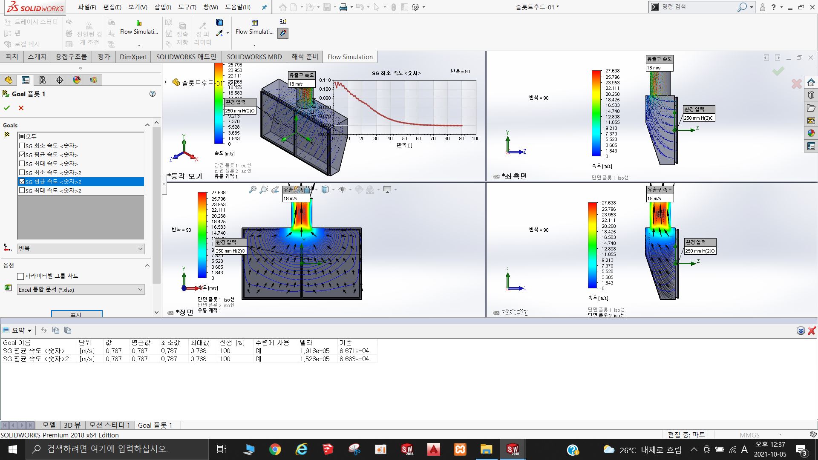Open Chrome from the Windows taskbar
Image resolution: width=818 pixels, height=460 pixels.
click(275, 449)
